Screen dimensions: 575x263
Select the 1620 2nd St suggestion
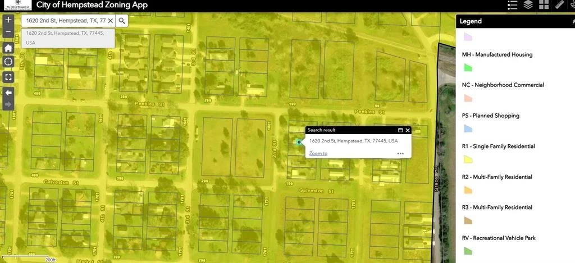(68, 38)
